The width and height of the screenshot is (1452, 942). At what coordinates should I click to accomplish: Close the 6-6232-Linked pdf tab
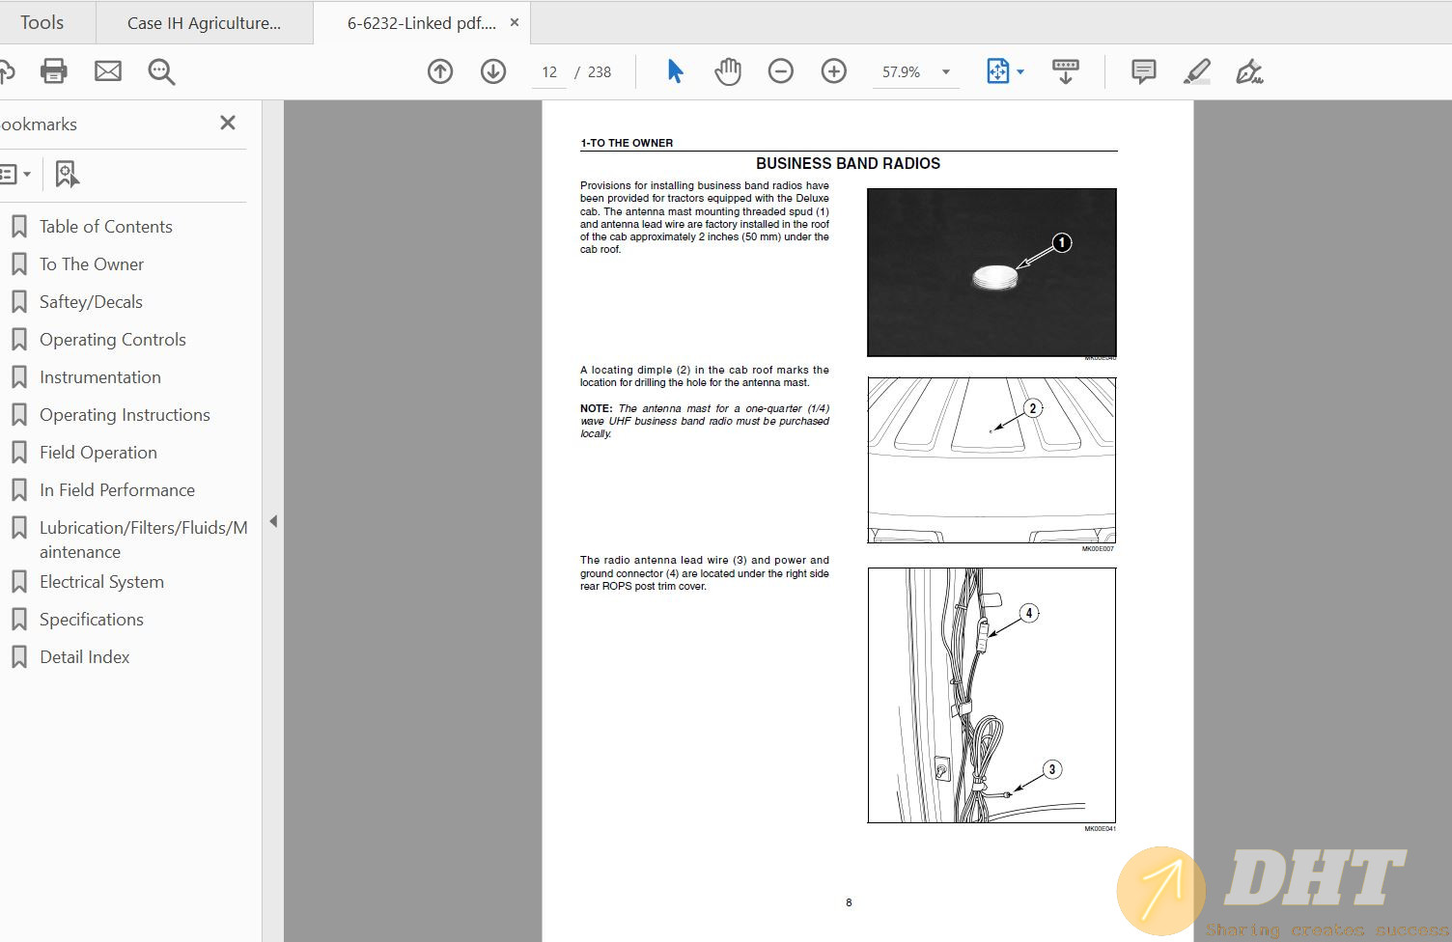pos(515,22)
